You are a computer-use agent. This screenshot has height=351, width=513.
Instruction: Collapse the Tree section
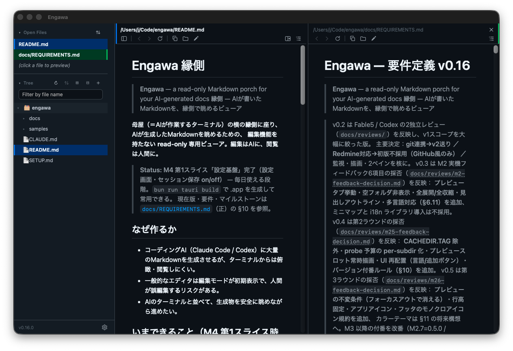click(x=20, y=83)
